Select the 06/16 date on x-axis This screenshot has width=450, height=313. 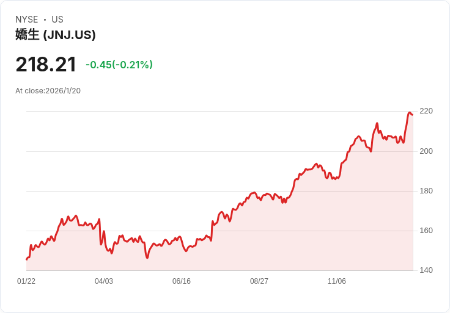click(182, 281)
